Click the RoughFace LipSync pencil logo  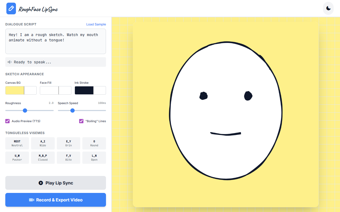[x=11, y=8]
